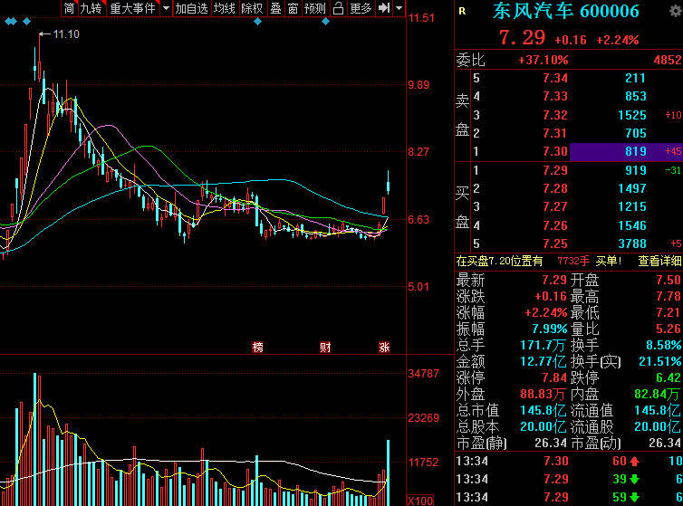Expand dropdown arrow next to 重大事件
Viewport: 683px width, 506px height.
166,8
